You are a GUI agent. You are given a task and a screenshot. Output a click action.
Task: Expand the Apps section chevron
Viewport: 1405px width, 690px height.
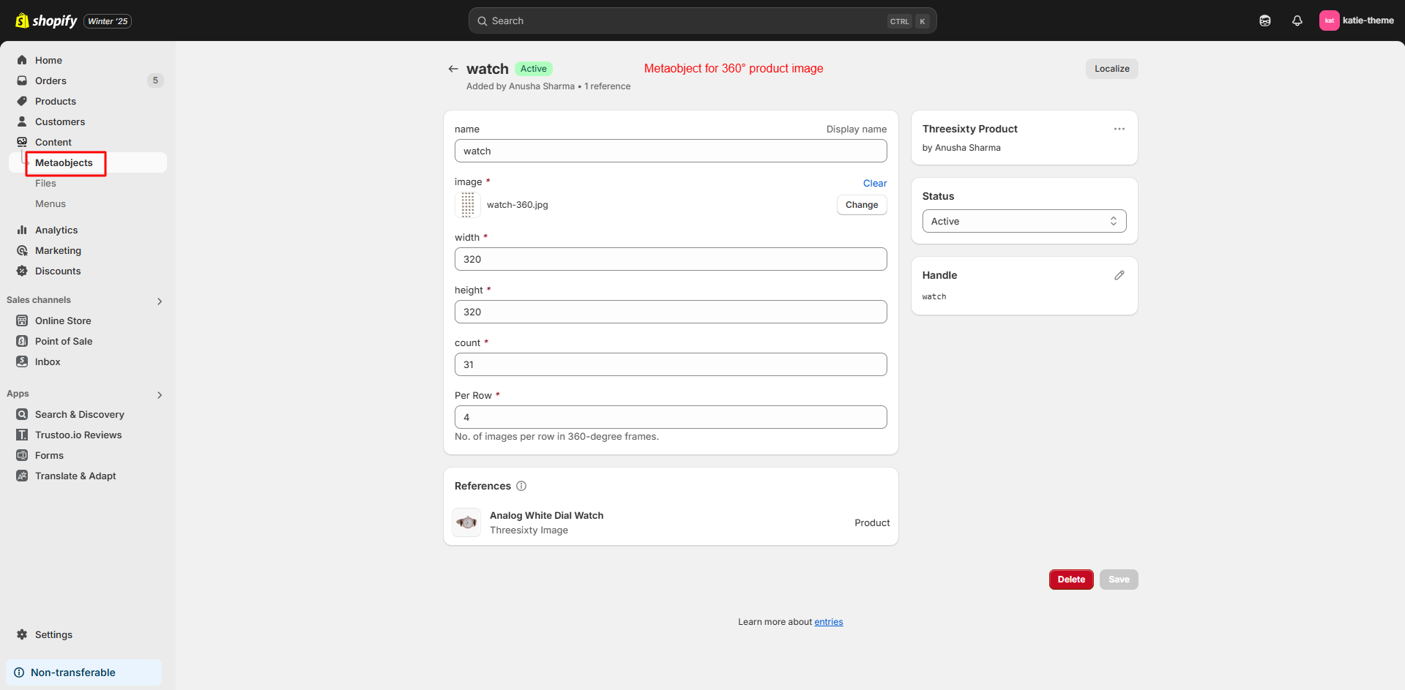160,394
